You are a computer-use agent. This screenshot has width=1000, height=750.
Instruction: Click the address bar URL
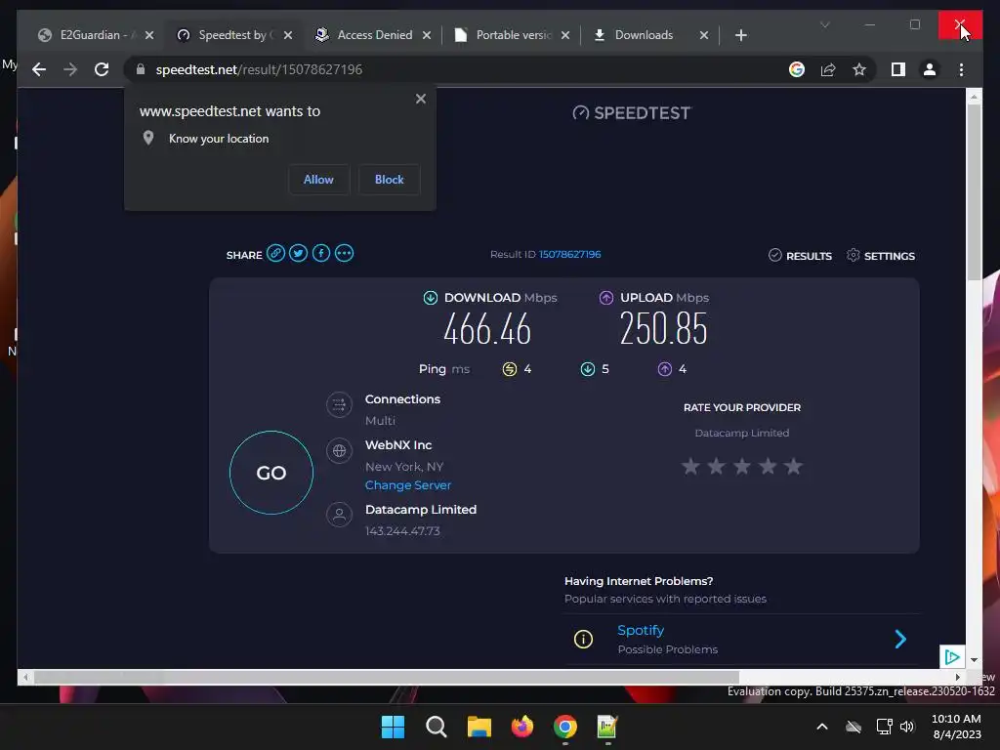[x=259, y=69]
